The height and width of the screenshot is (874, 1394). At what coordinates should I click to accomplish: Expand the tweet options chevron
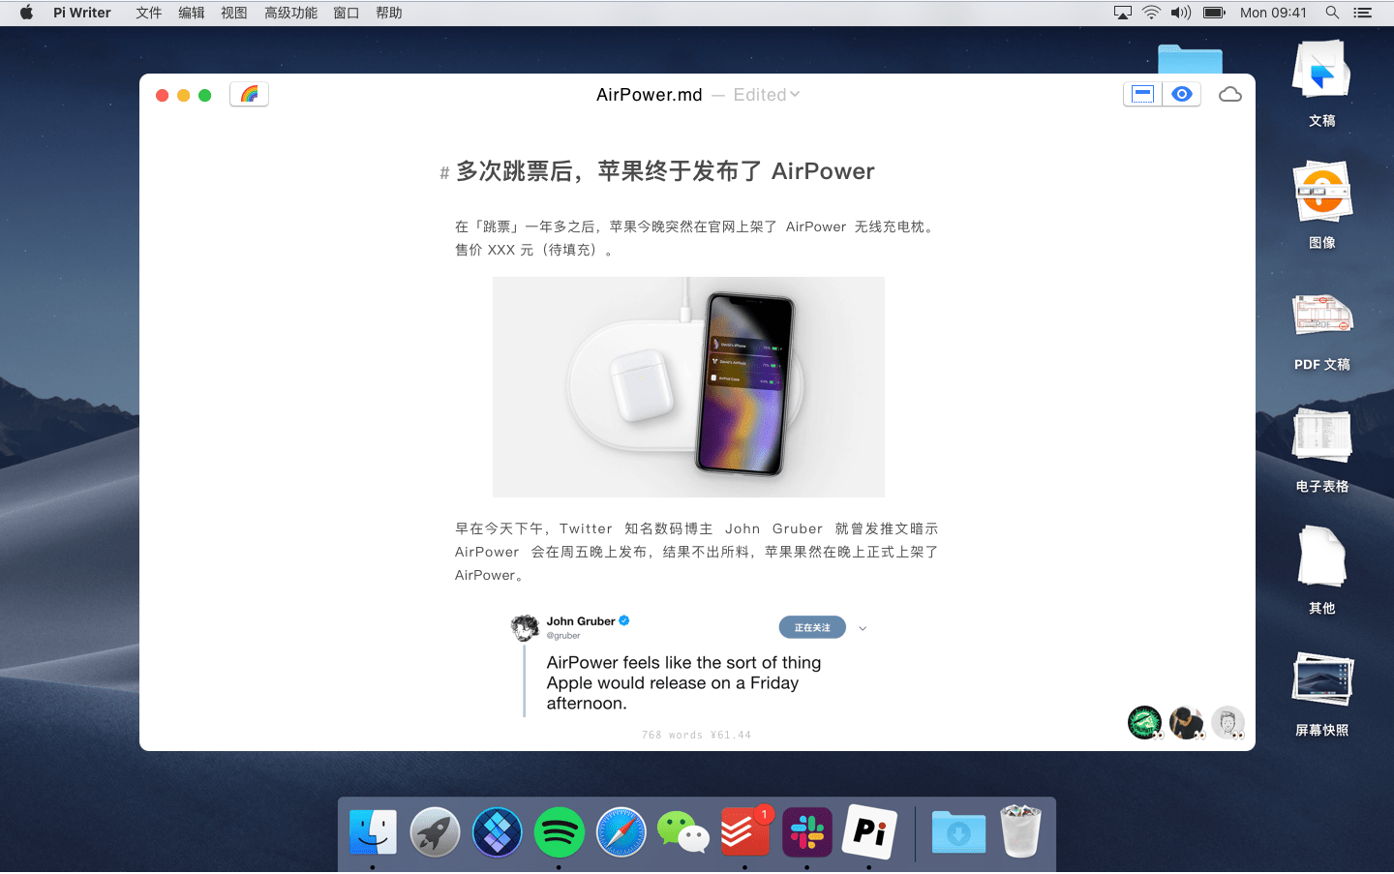[x=863, y=628]
